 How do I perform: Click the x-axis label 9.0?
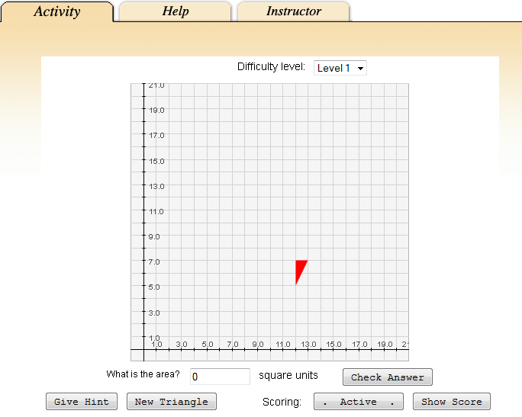pyautogui.click(x=258, y=344)
